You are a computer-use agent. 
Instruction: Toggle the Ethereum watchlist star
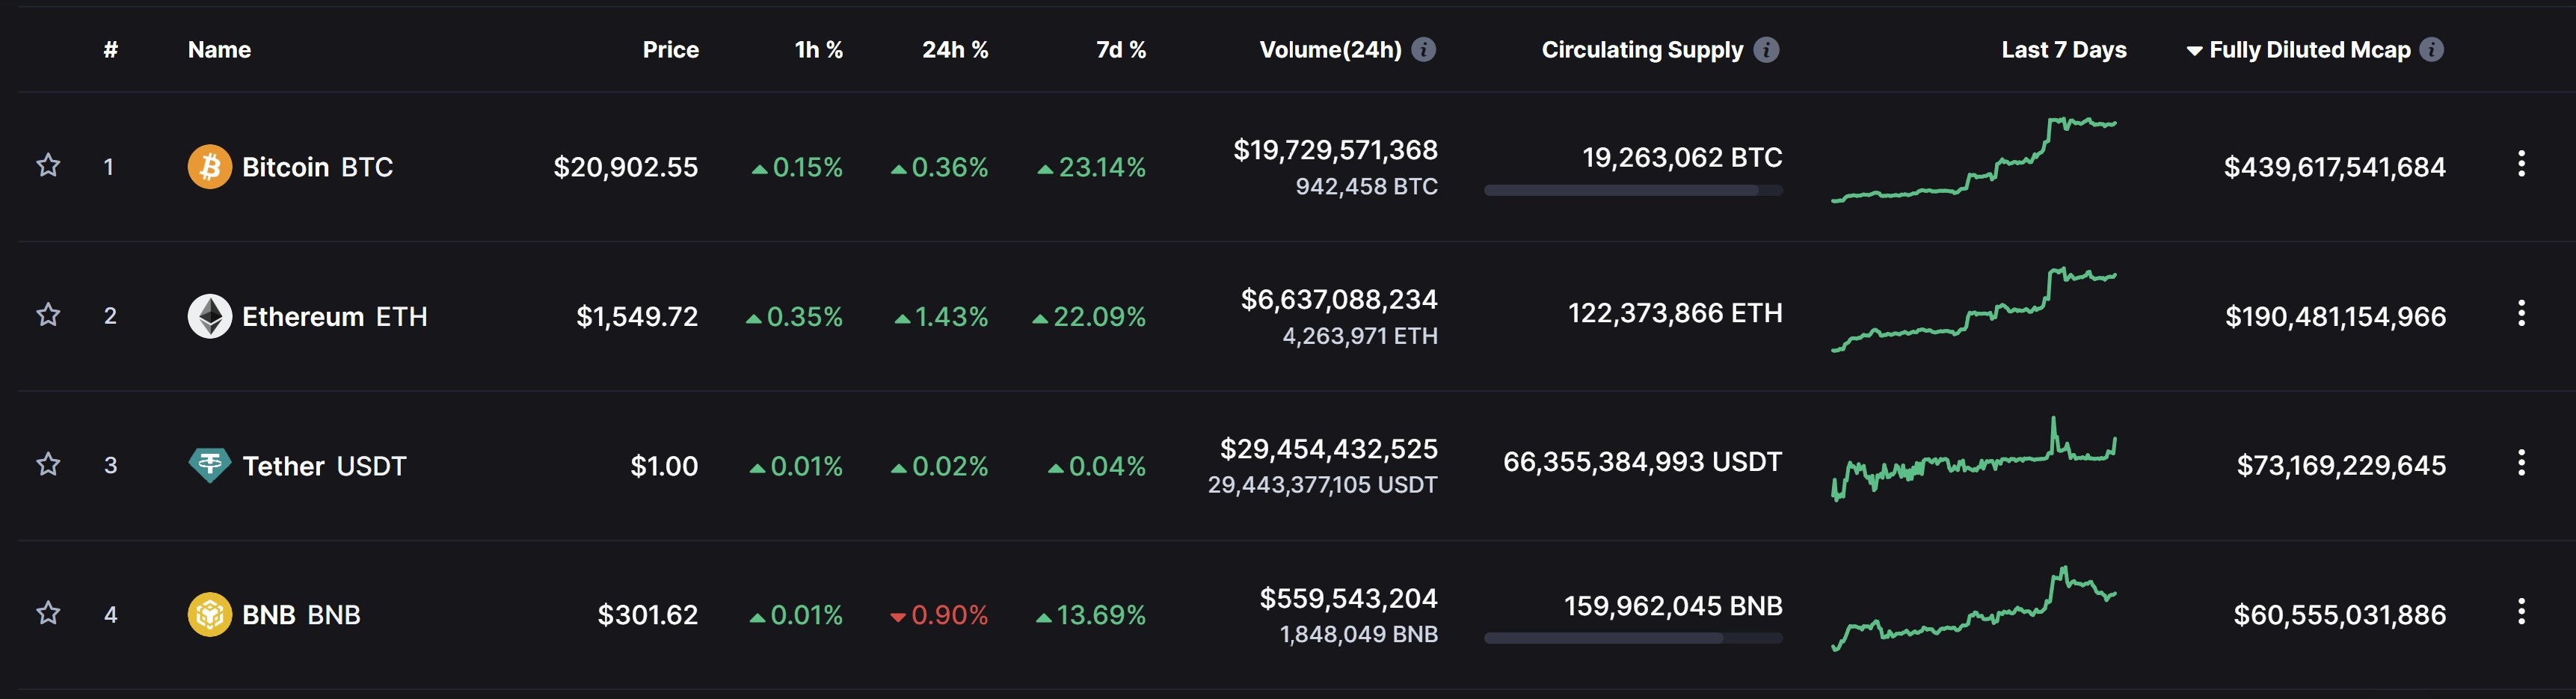click(x=48, y=315)
